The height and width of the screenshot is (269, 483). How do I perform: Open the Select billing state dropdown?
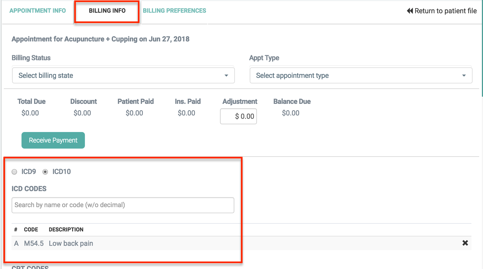[123, 76]
